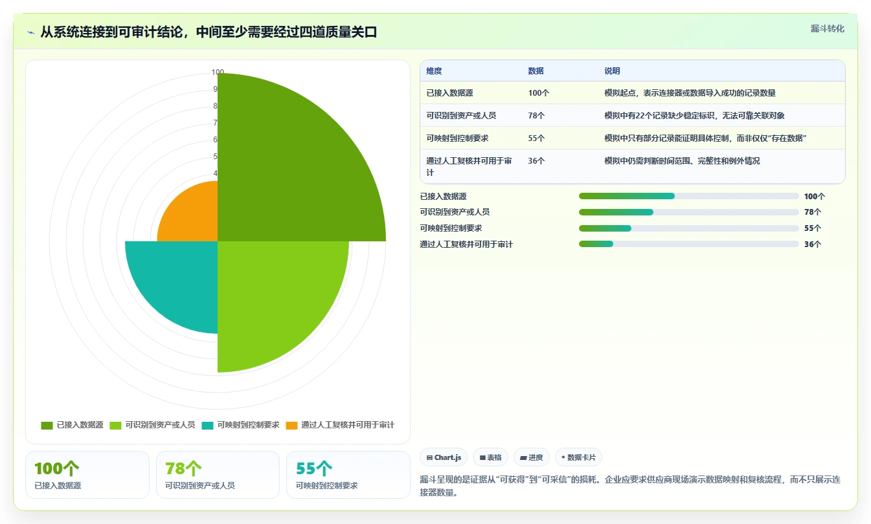871x524 pixels.
Task: Select the Chart.js chip label
Action: pyautogui.click(x=447, y=457)
